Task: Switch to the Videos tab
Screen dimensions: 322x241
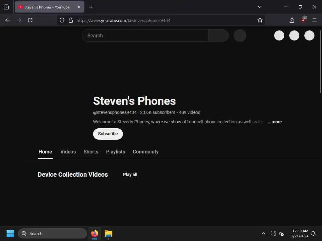Action: [68, 152]
